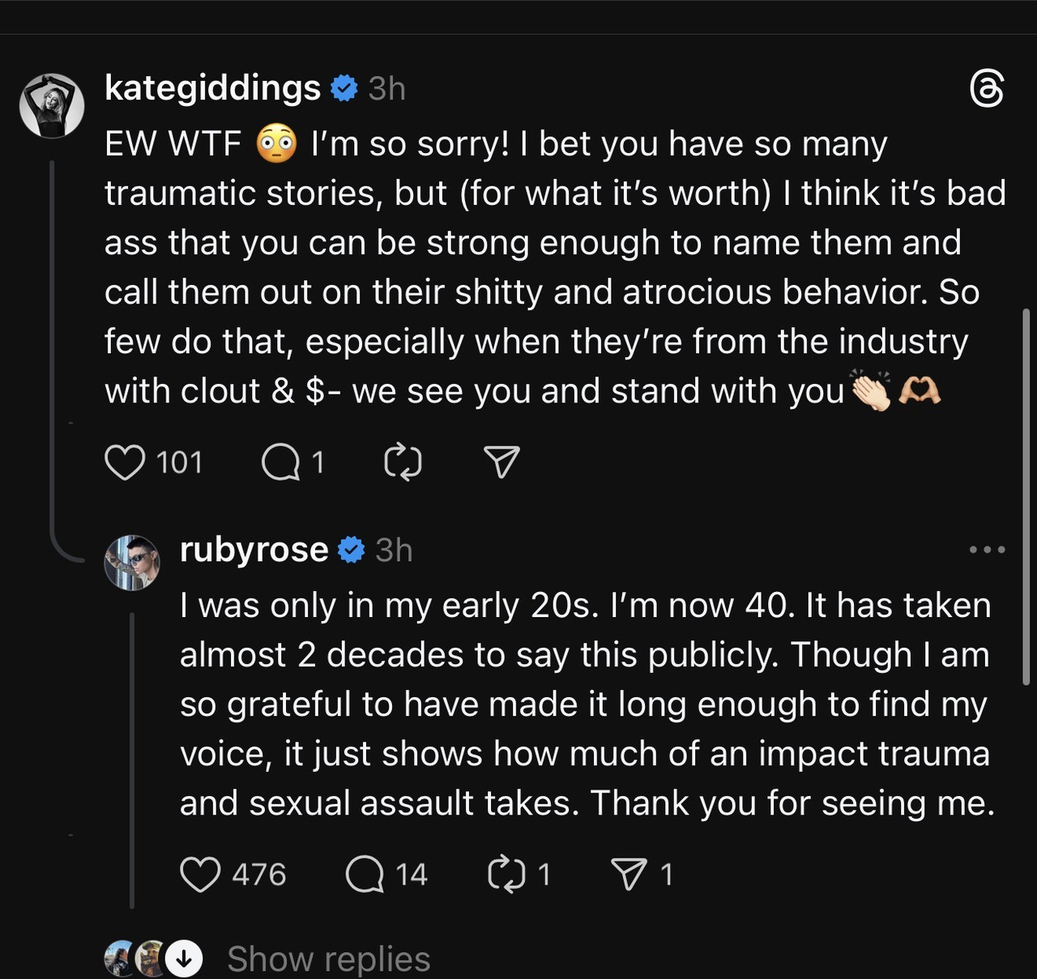
Task: Click kategiddings' blue verified badge
Action: click(x=344, y=88)
